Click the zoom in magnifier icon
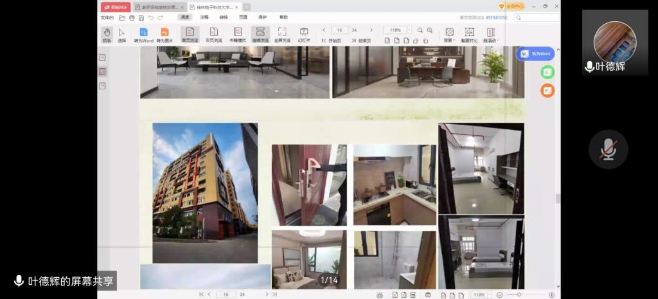This screenshot has height=299, width=658. 430,30
